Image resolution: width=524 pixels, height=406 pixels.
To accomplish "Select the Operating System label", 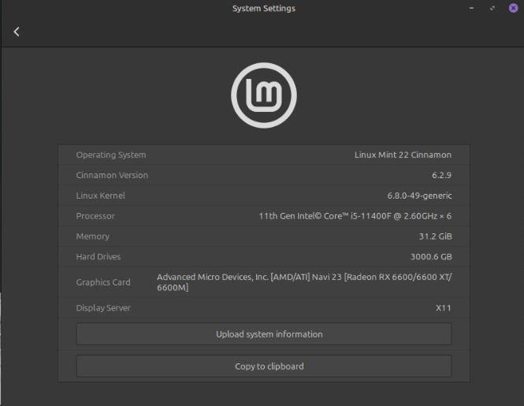I will (x=111, y=155).
